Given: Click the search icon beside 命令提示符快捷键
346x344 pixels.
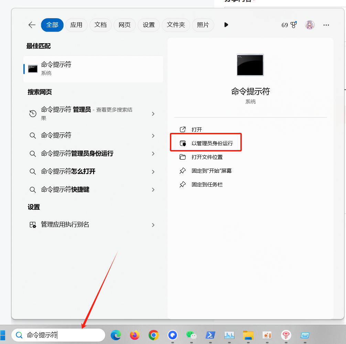Looking at the screenshot, I should 33,190.
